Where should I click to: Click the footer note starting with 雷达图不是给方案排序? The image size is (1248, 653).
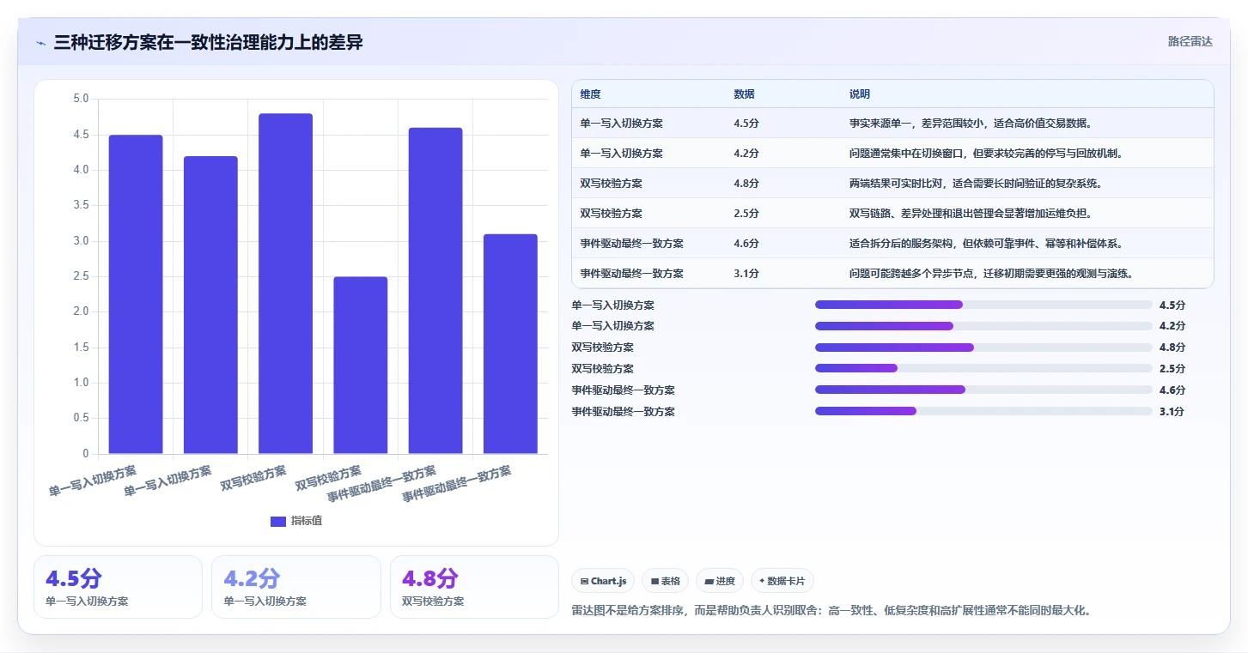point(831,611)
